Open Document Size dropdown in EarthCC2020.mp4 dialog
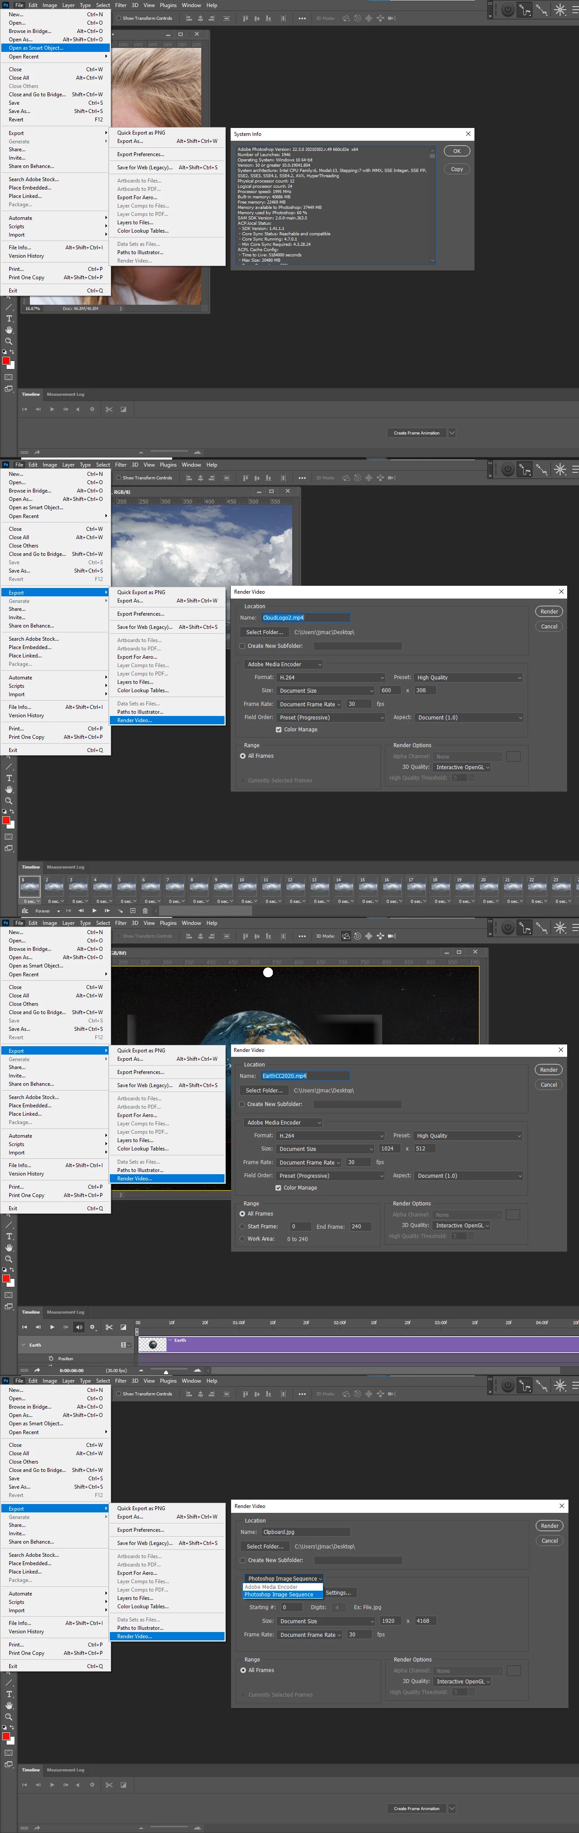This screenshot has width=579, height=1833. 326,1148
